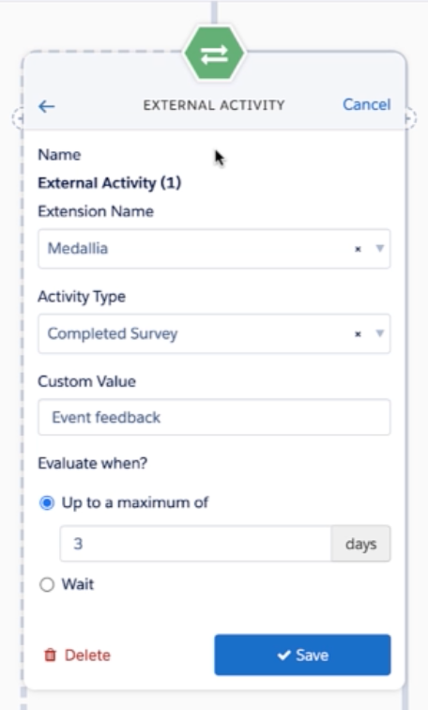Click the 'Wait' option label
This screenshot has width=428, height=710.
(x=78, y=584)
